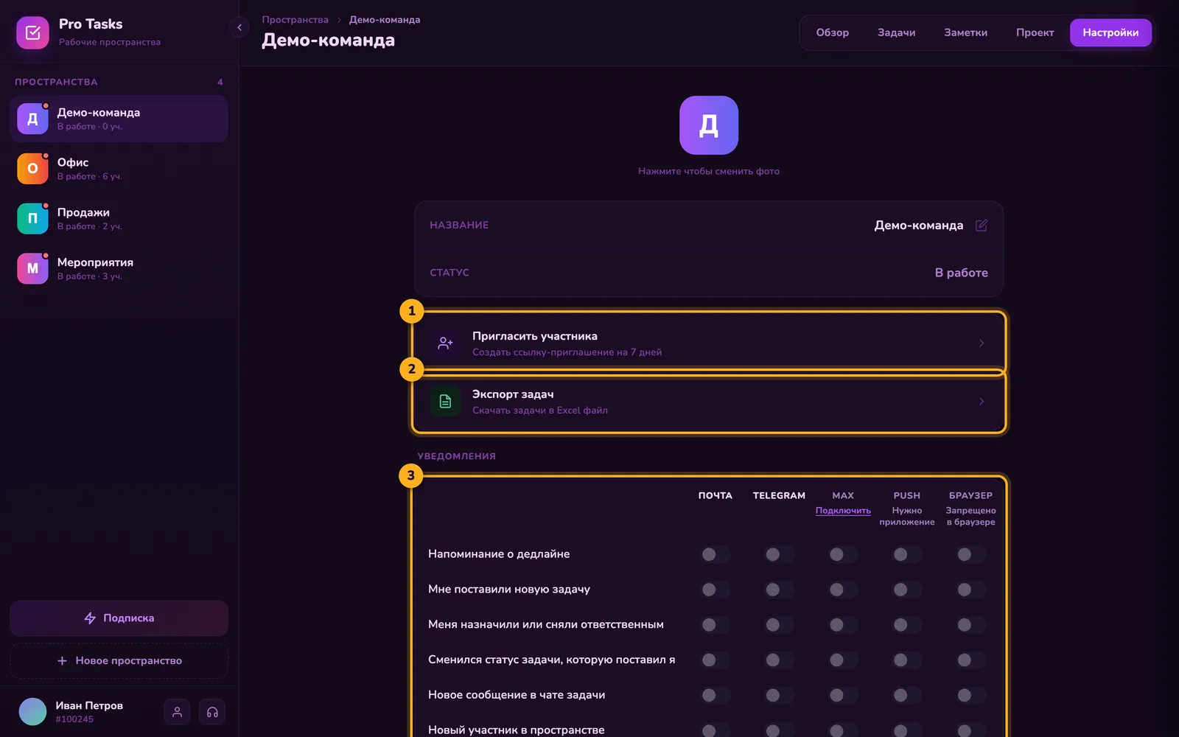Toggle Браузер for Новое сообщение в чате задачи
1179x737 pixels.
pyautogui.click(x=970, y=695)
